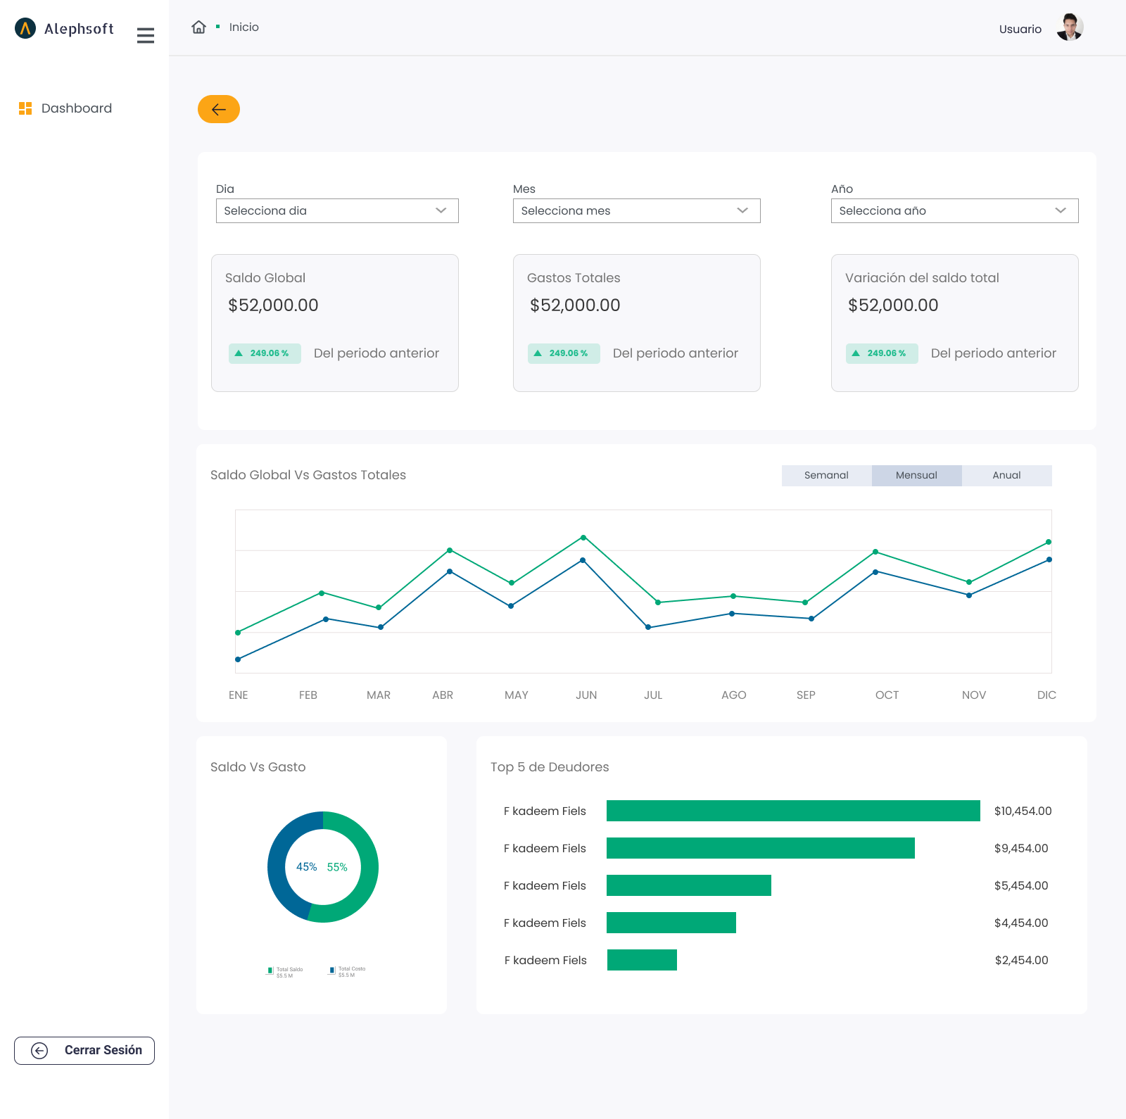Open the Selecciona mes dropdown
The height and width of the screenshot is (1119, 1126).
(636, 210)
